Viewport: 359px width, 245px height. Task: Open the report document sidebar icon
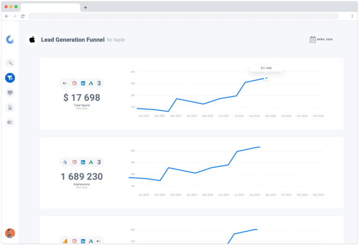click(x=10, y=108)
